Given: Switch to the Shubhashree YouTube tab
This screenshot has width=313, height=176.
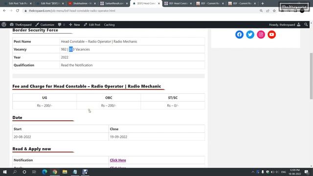Looking at the screenshot, I should point(82,3).
